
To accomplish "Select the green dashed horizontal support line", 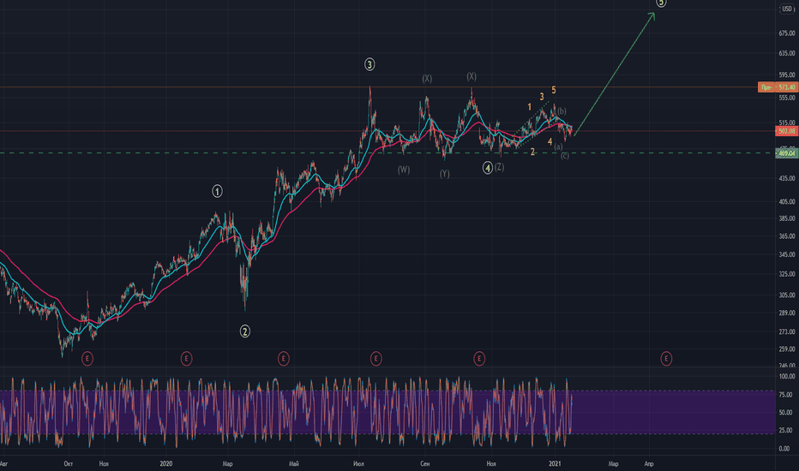I will coord(387,152).
